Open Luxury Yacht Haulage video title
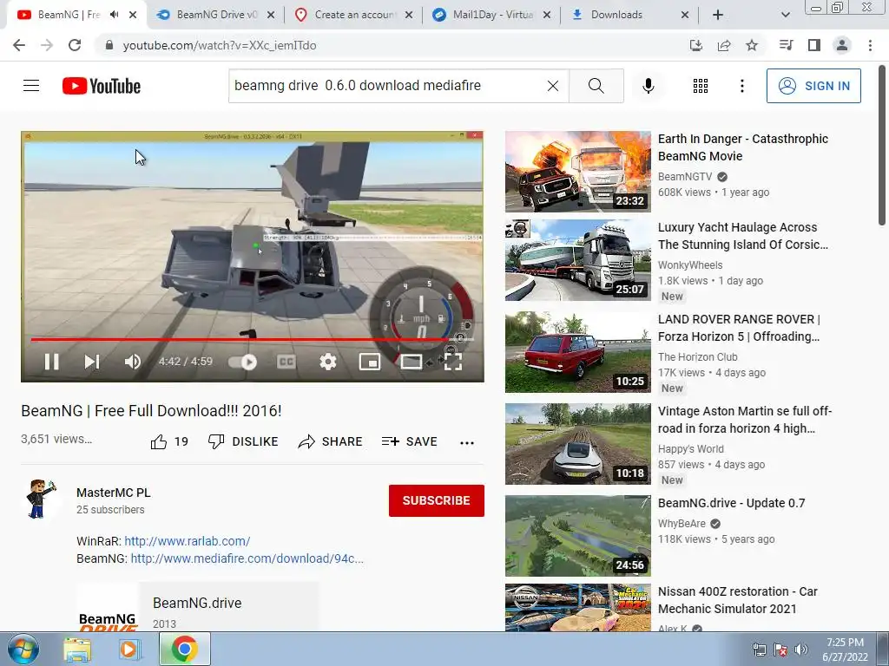 coord(743,236)
